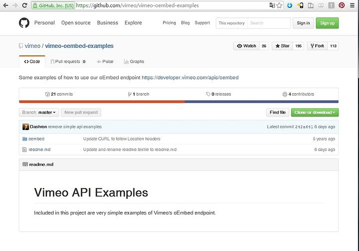Click Dashron's avatar thumbnail
This screenshot has height=251, width=359.
tap(25, 126)
